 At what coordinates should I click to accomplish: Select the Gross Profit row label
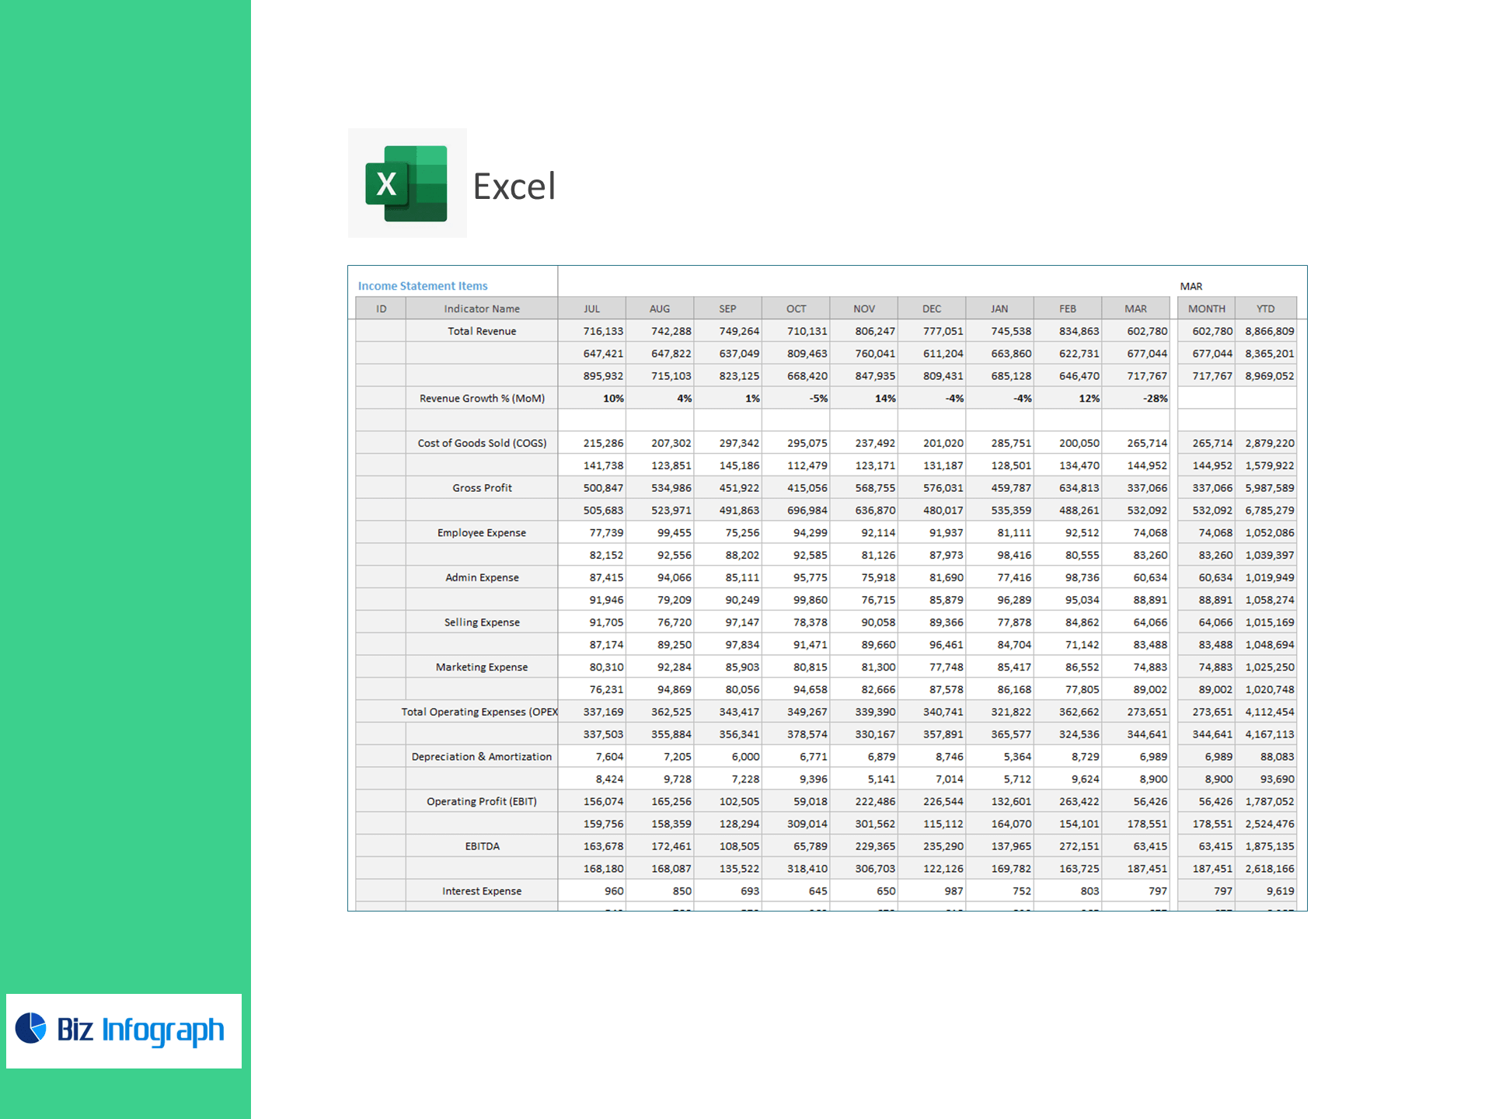481,488
